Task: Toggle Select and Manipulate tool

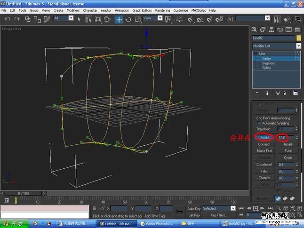Action: pos(179,19)
